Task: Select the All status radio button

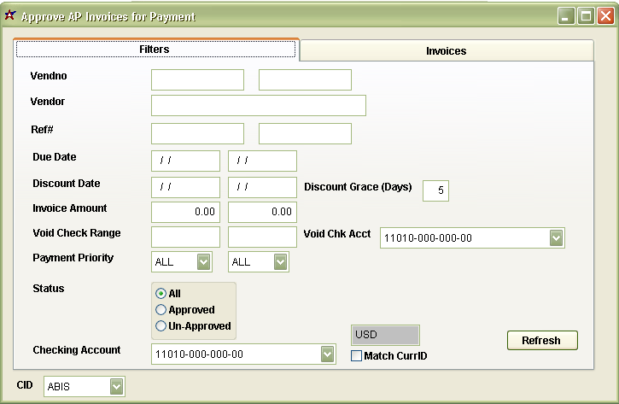Action: pos(161,294)
